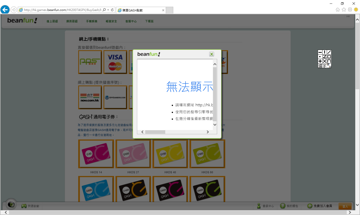Click the slash stroke key on input pad
Image resolution: width=360 pixels, height=215 pixels.
point(329,52)
